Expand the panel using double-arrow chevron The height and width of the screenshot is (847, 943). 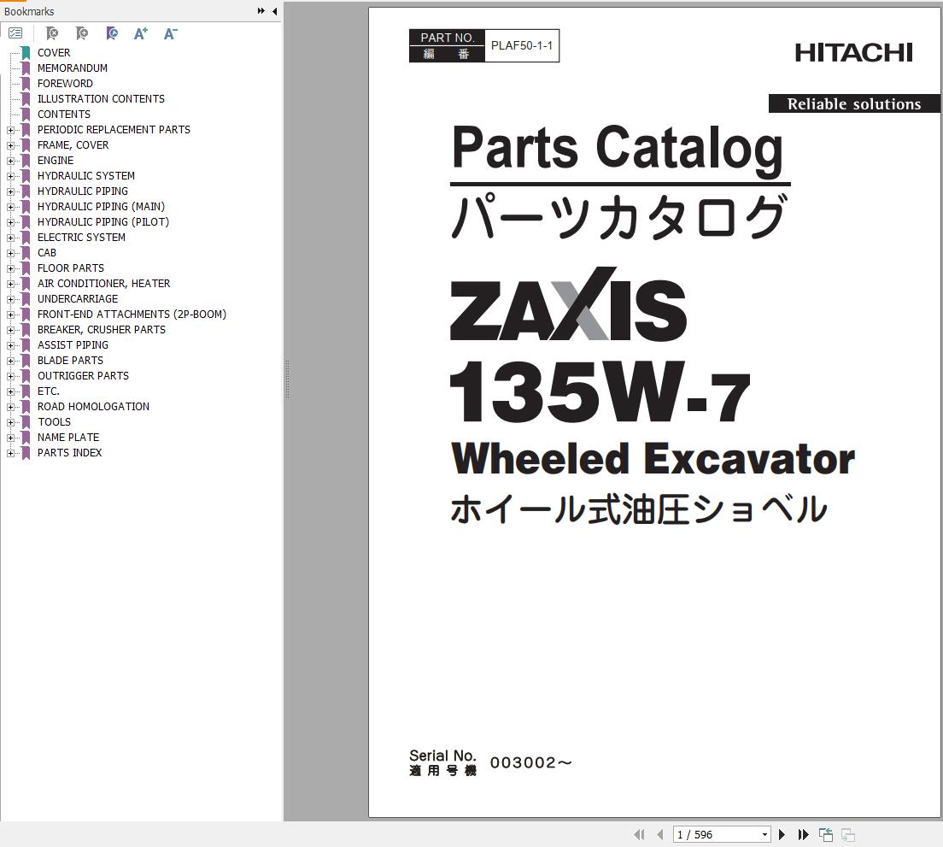click(x=260, y=11)
